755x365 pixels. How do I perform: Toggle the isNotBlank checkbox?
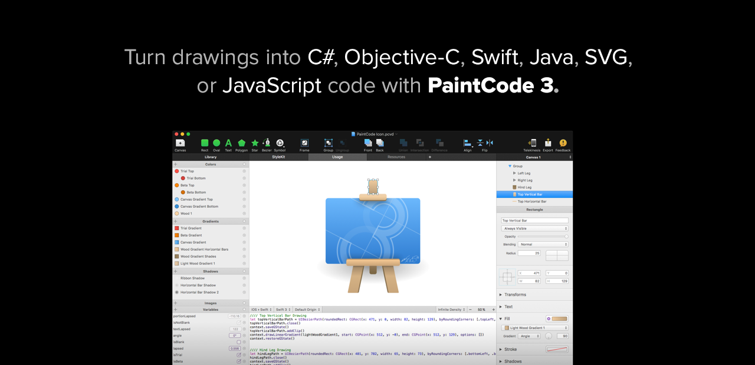click(238, 323)
